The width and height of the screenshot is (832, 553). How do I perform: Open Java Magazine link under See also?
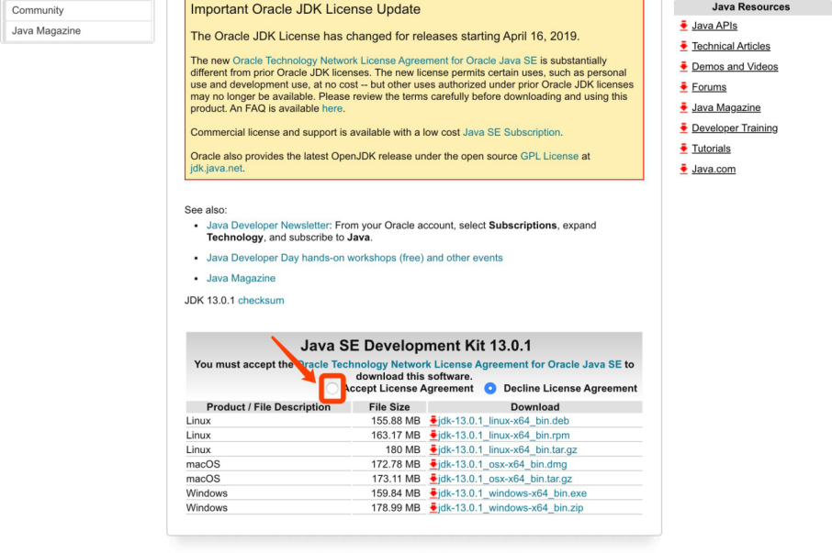point(241,278)
